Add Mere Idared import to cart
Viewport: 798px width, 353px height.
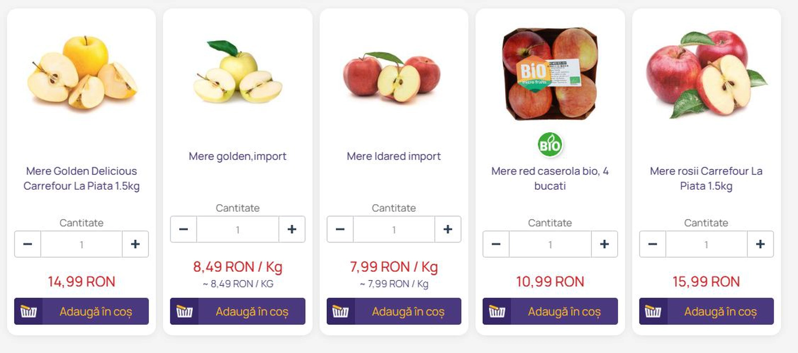pos(408,312)
